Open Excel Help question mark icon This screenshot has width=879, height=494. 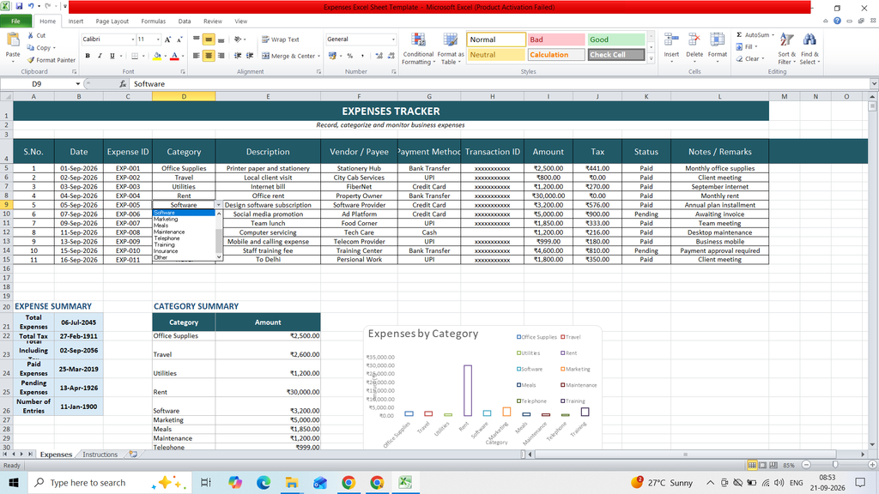coord(837,21)
